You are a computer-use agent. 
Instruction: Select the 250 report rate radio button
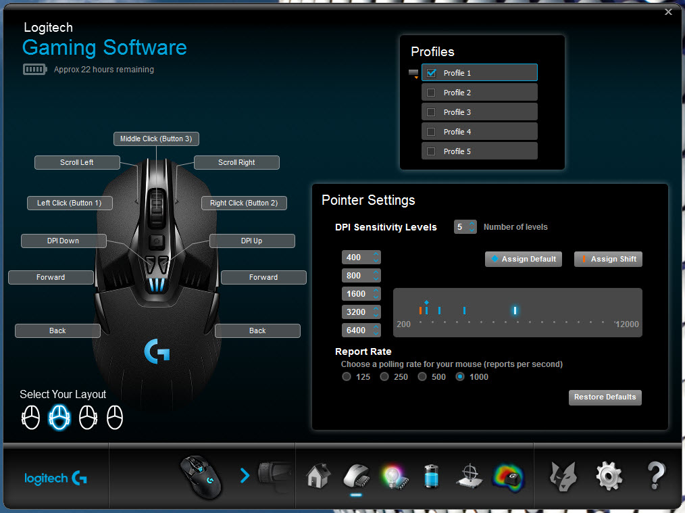(x=384, y=376)
